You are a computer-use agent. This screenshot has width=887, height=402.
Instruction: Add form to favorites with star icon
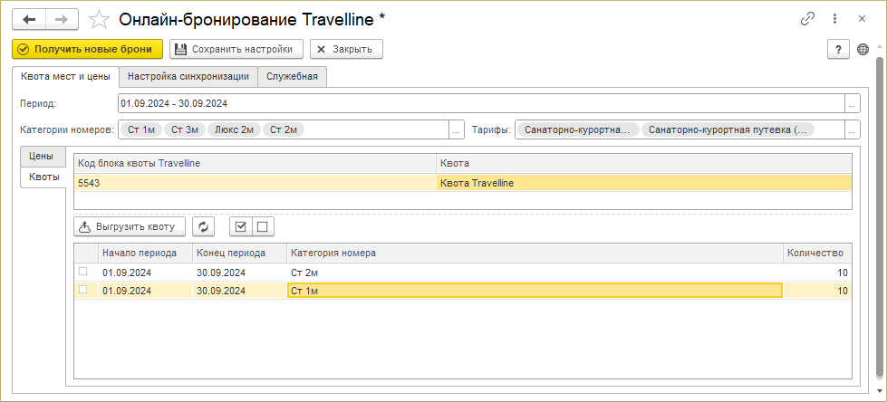(x=101, y=19)
